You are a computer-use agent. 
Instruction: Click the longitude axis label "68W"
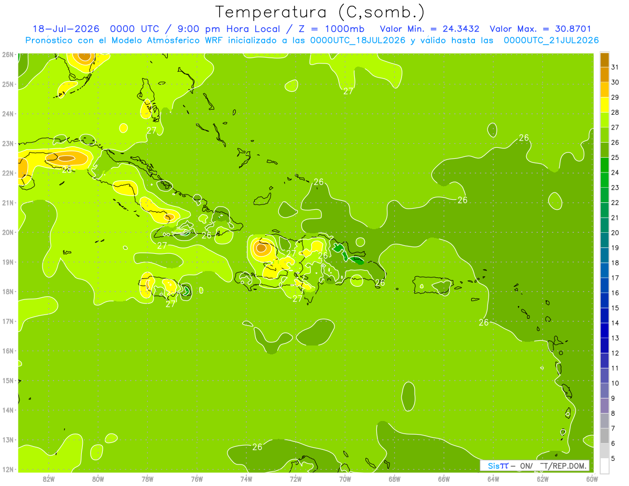click(x=394, y=479)
